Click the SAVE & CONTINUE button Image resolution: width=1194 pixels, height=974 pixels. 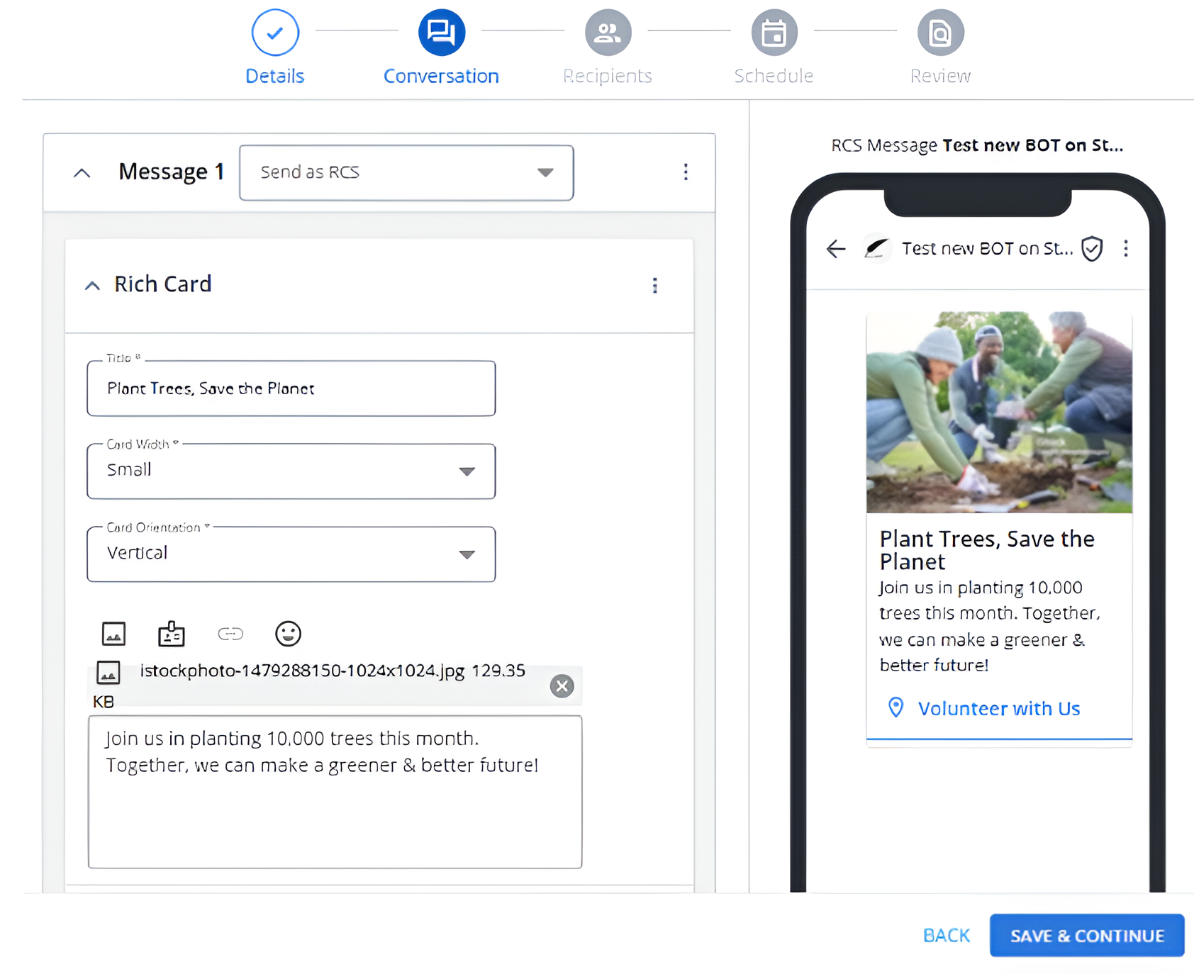[1087, 935]
